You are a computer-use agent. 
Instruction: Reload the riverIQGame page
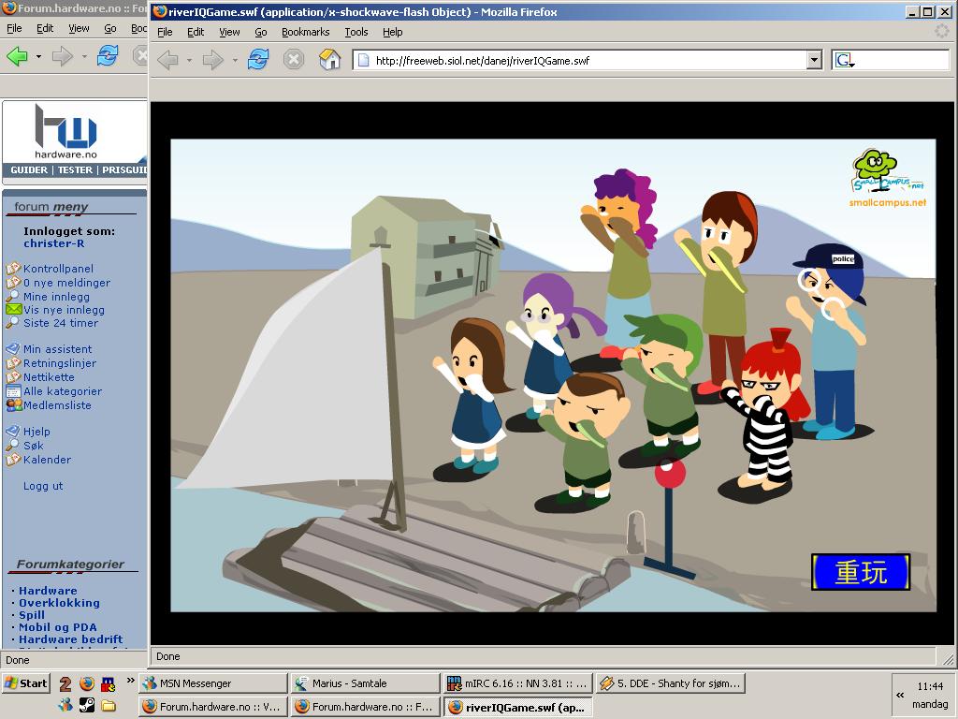tap(258, 59)
